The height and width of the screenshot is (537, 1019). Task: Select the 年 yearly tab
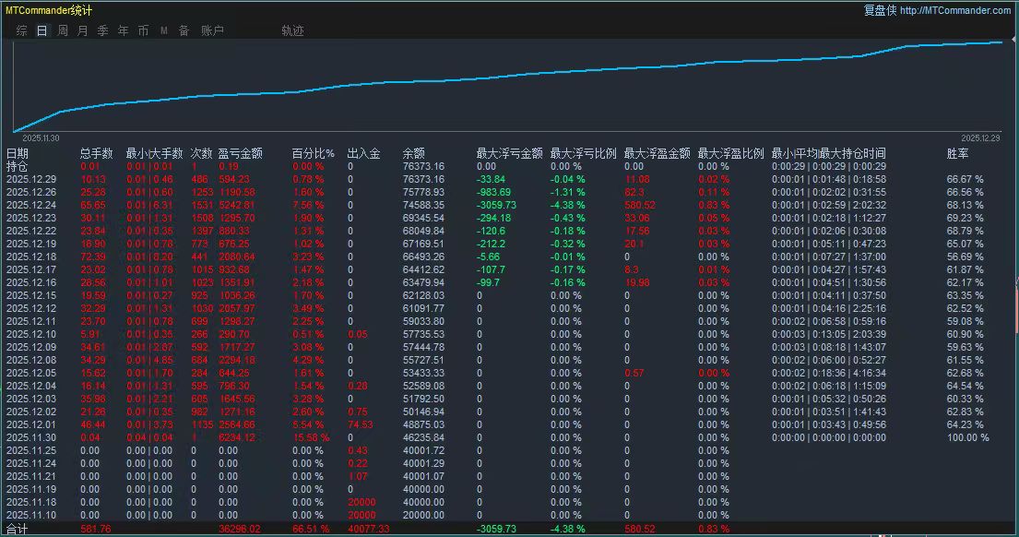124,30
